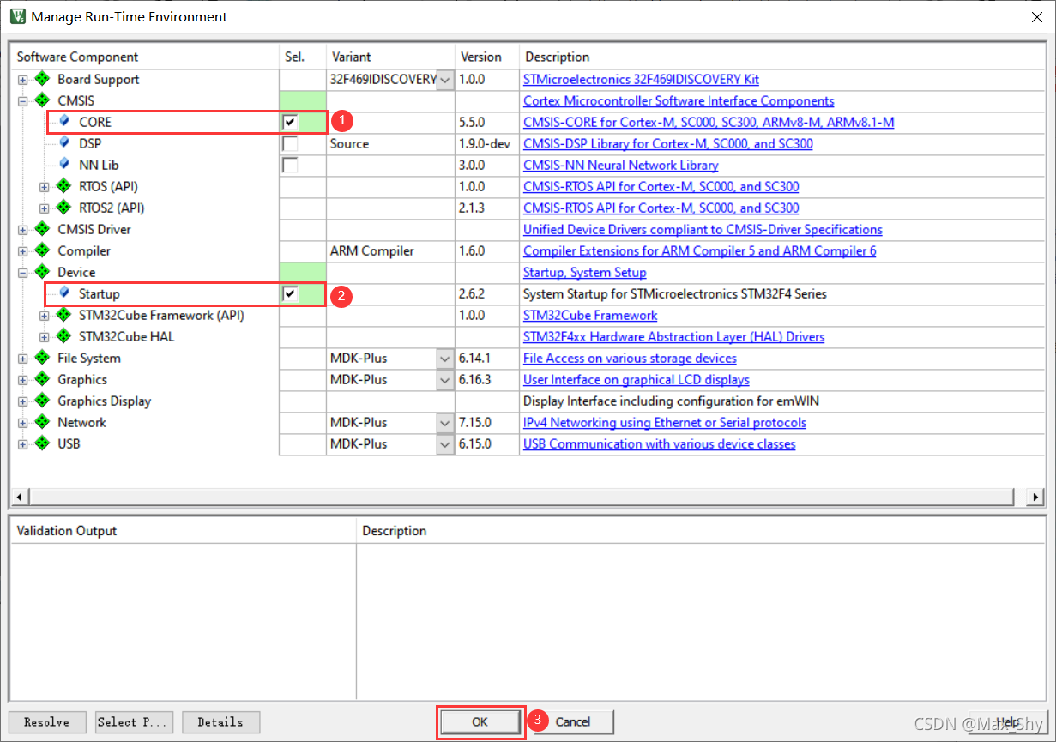Click the Validation Output header
Viewport: 1056px width, 742px height.
click(x=184, y=531)
